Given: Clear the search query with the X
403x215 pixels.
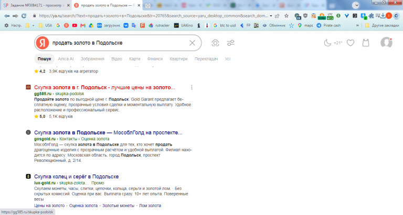Looking at the screenshot, I should pos(192,43).
